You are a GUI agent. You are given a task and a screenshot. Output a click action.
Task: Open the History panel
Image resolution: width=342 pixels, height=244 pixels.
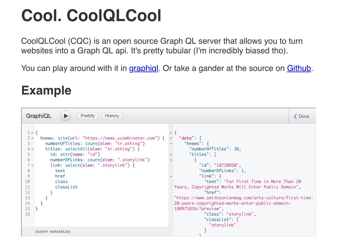112,116
